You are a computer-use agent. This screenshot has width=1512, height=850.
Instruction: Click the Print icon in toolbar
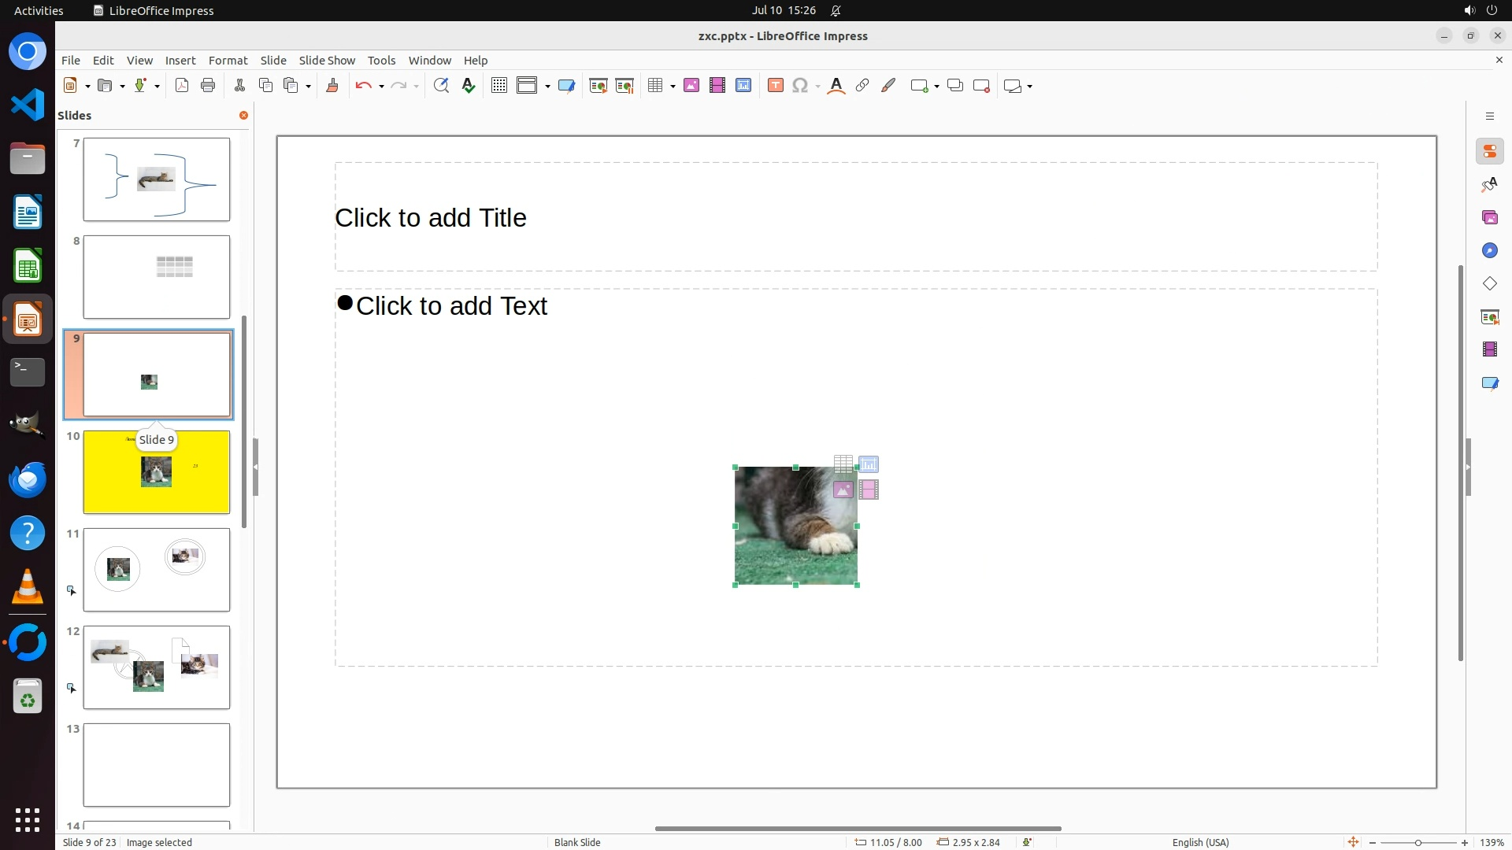pos(208,86)
